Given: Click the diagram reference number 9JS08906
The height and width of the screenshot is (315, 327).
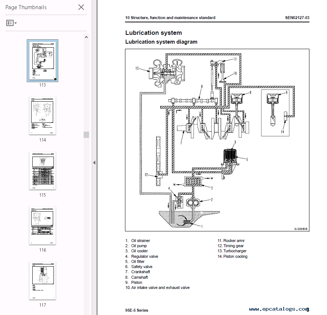Looking at the screenshot, I should 301,229.
